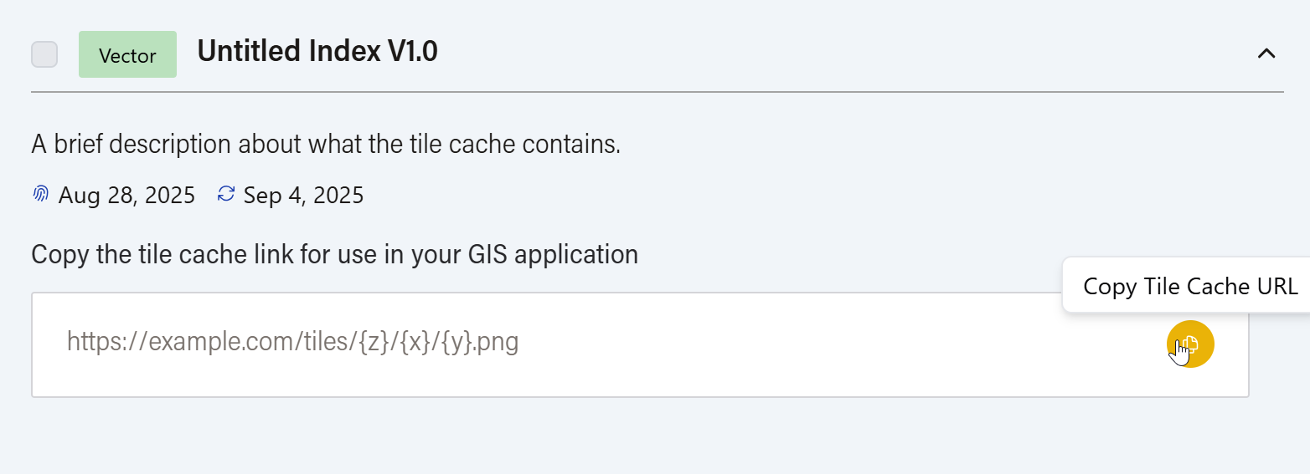Click the Copy Tile Cache URL tooltip
Image resolution: width=1310 pixels, height=474 pixels.
pyautogui.click(x=1189, y=287)
